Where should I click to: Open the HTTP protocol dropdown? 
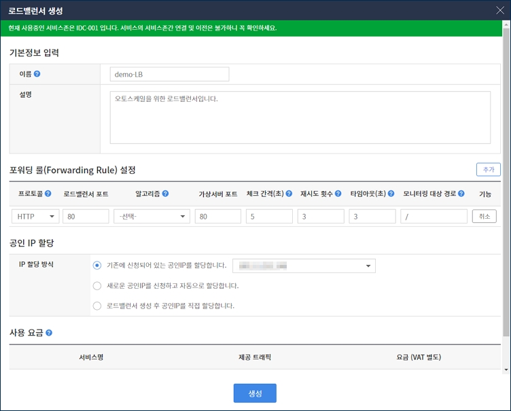[35, 217]
